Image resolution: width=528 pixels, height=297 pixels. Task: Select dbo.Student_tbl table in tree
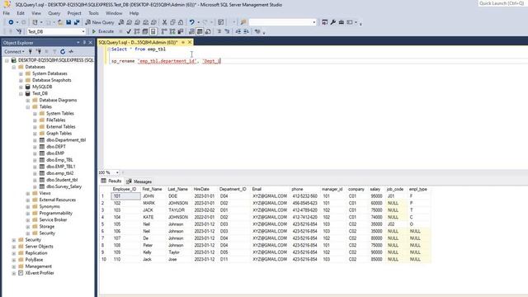62,180
